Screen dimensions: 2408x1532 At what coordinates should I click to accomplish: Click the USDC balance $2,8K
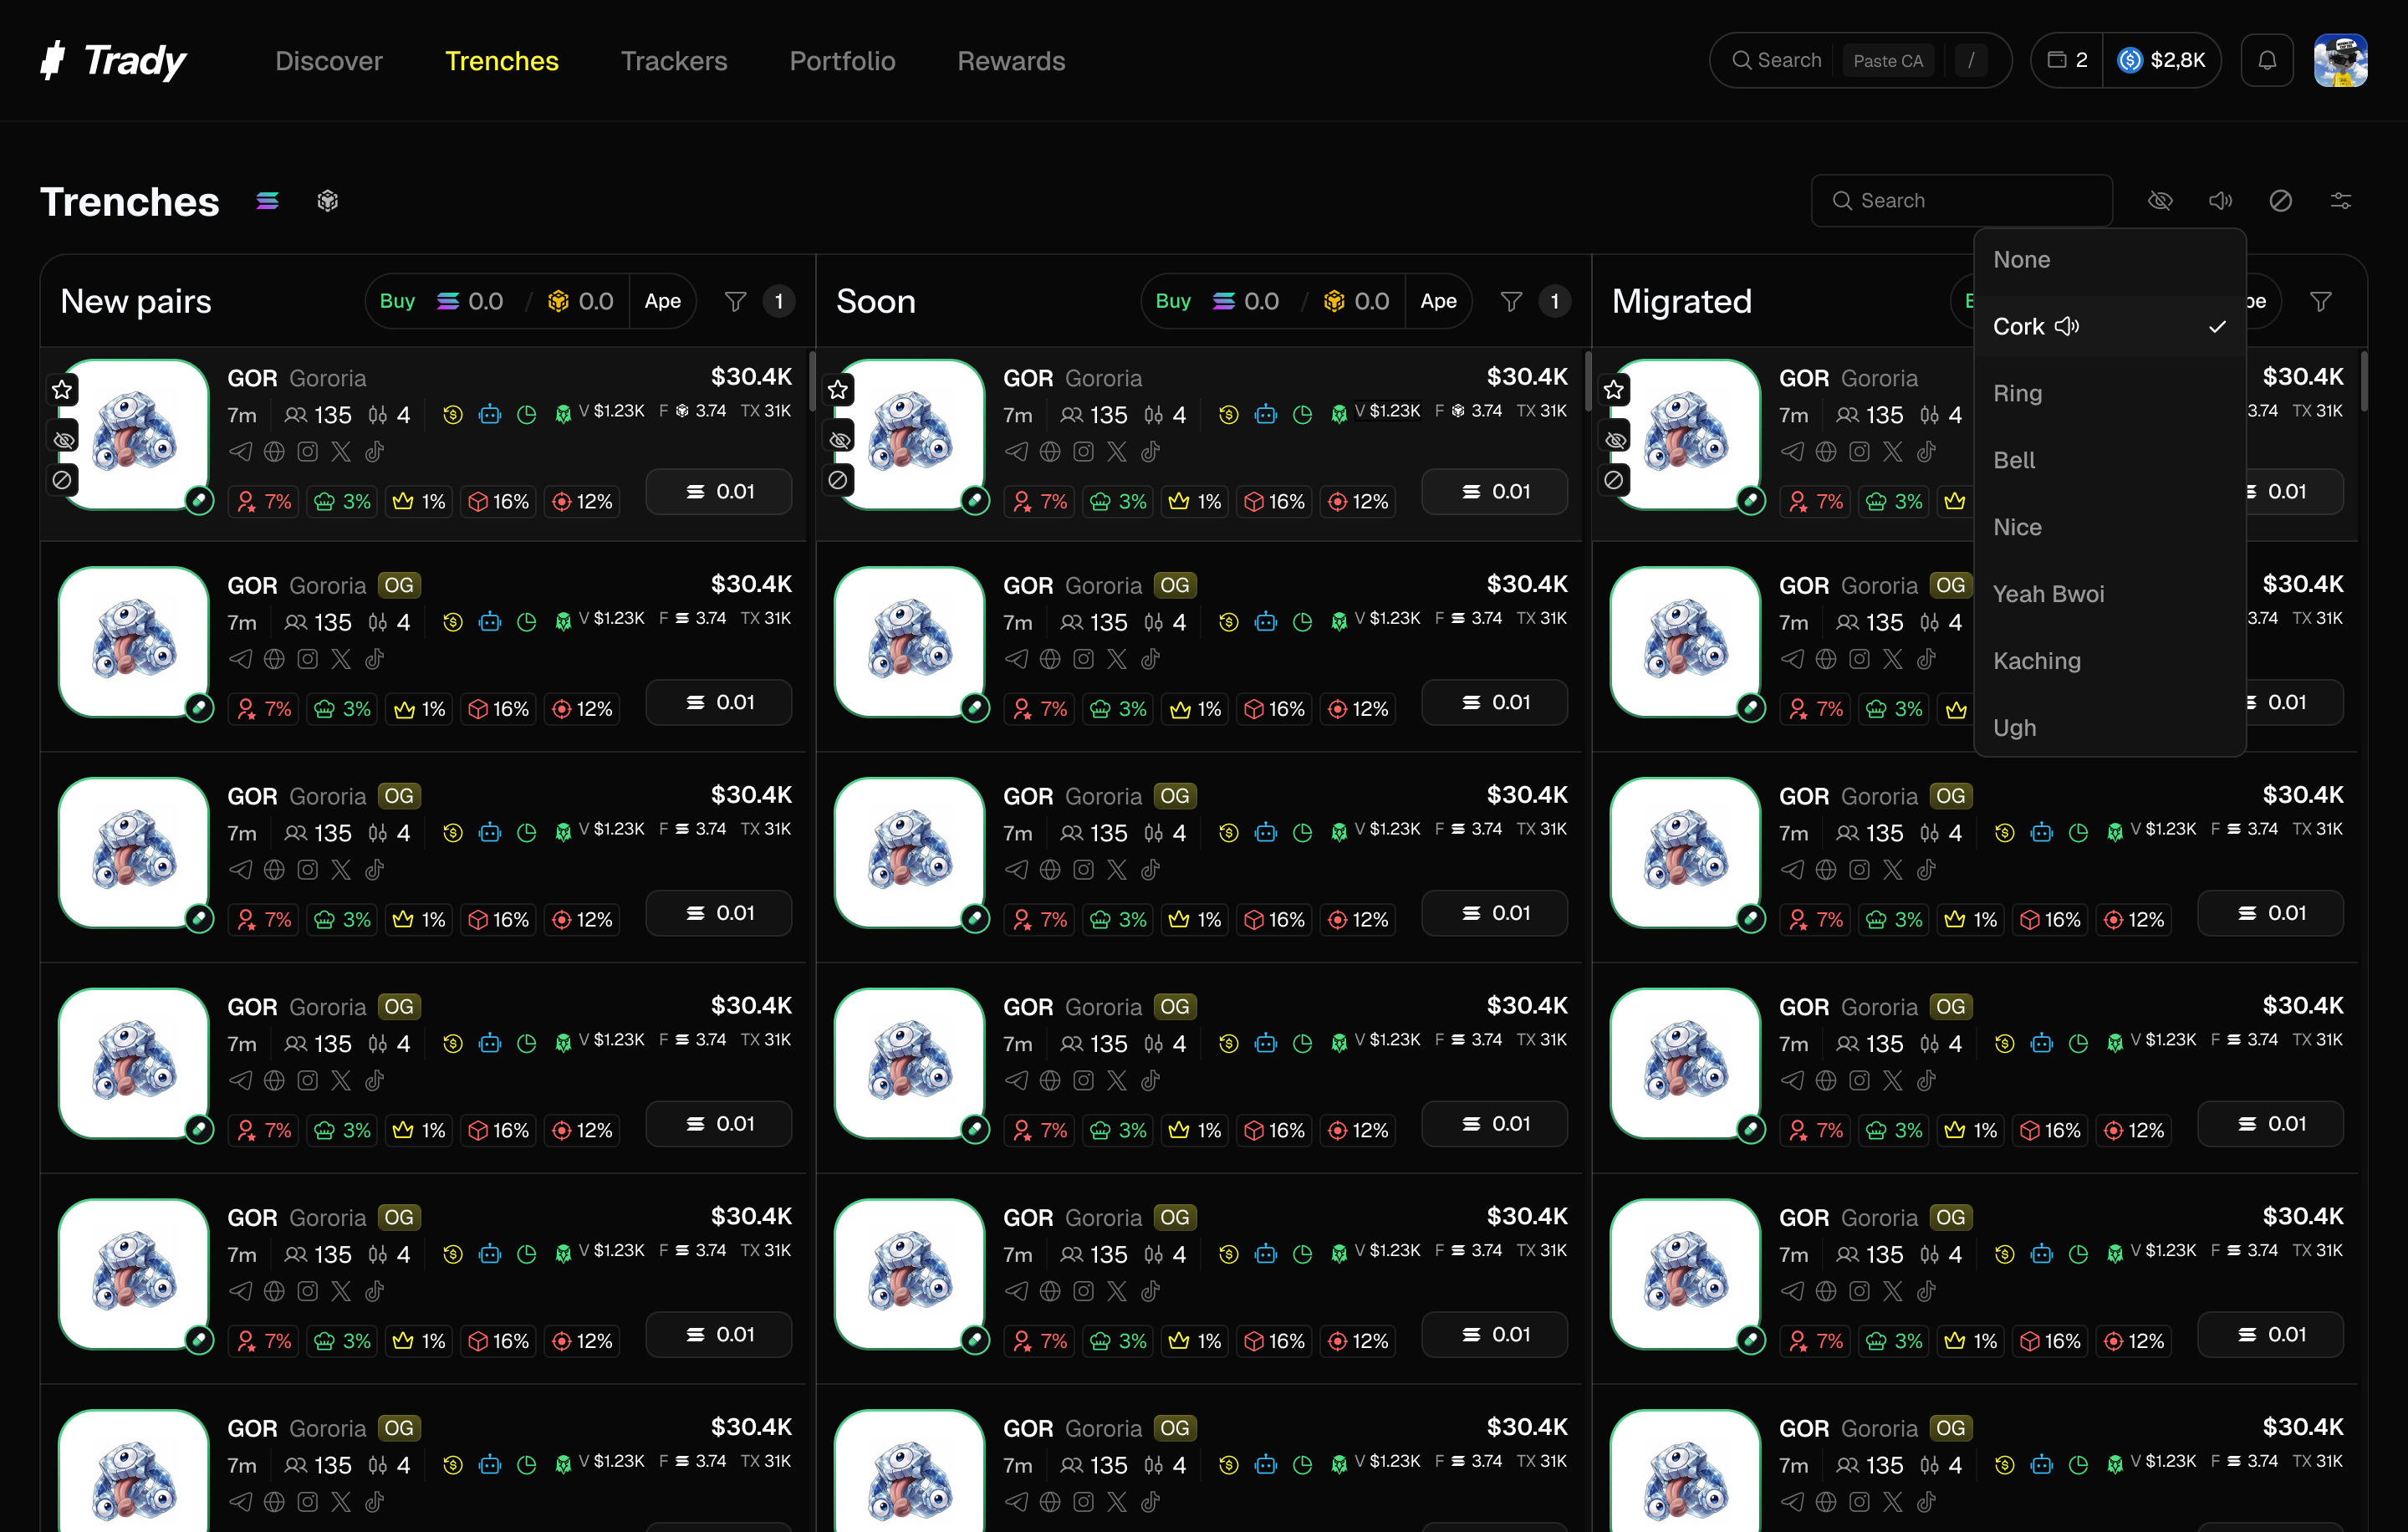[x=2162, y=61]
